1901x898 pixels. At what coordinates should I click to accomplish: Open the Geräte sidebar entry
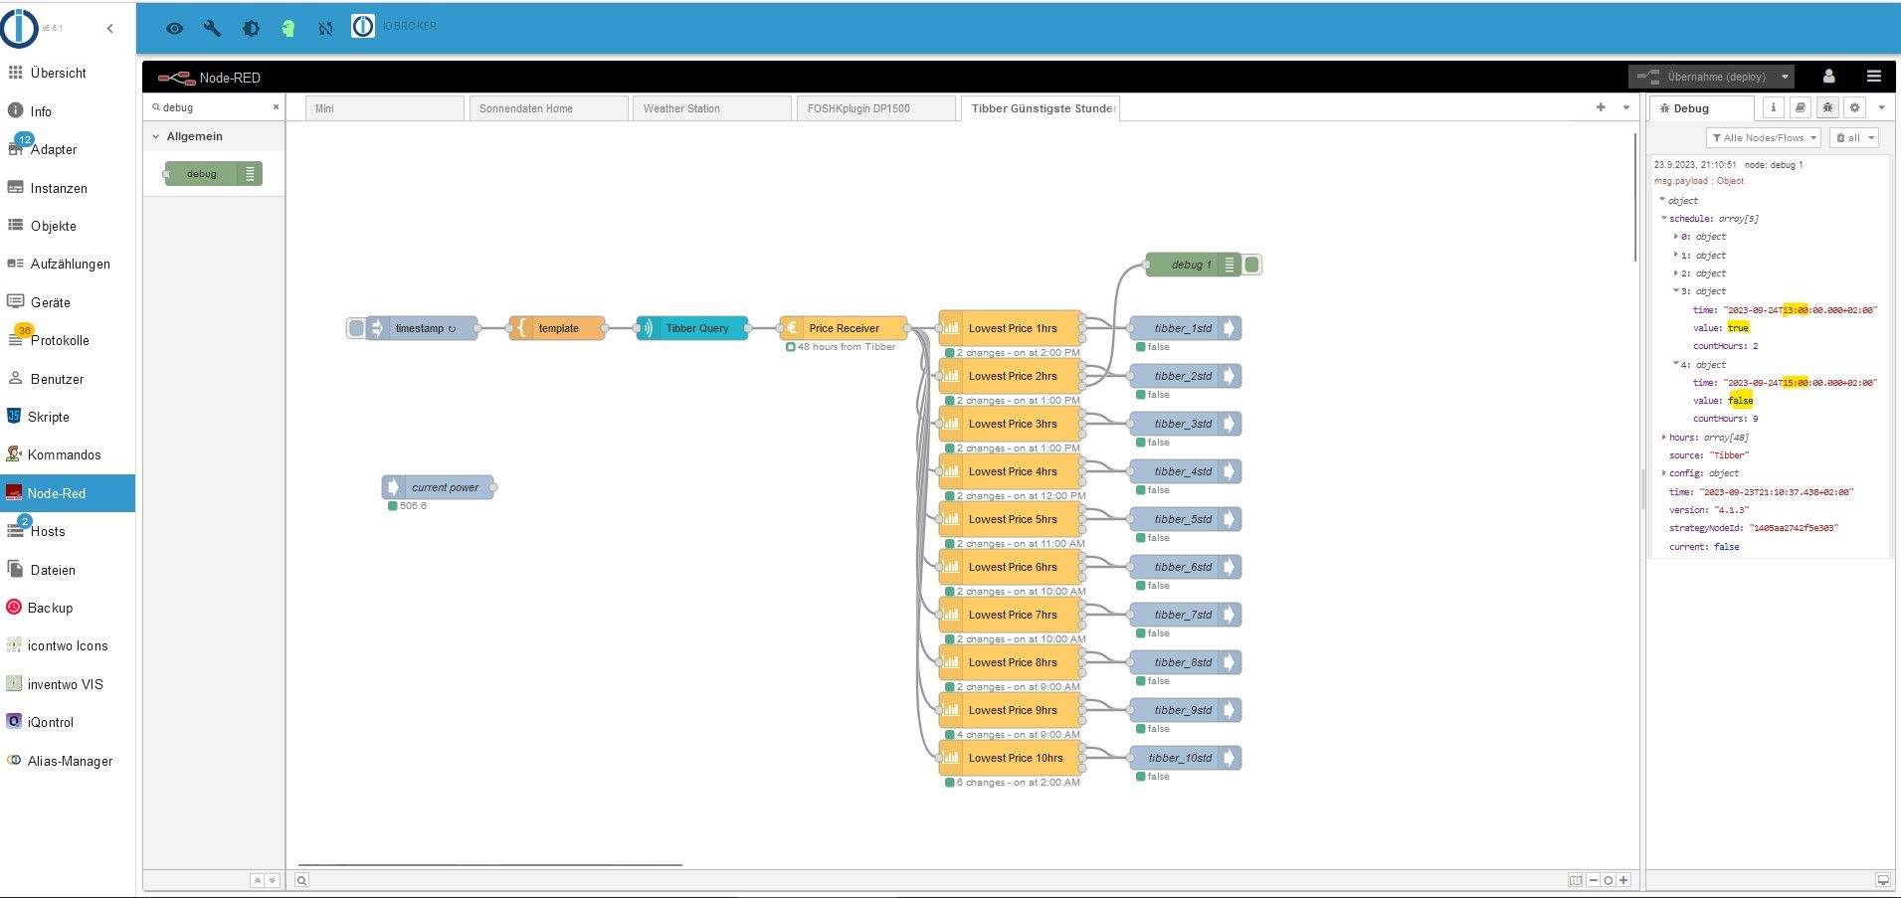pos(68,302)
